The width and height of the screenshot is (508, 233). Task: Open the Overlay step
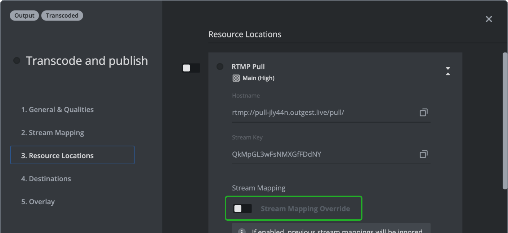point(38,202)
